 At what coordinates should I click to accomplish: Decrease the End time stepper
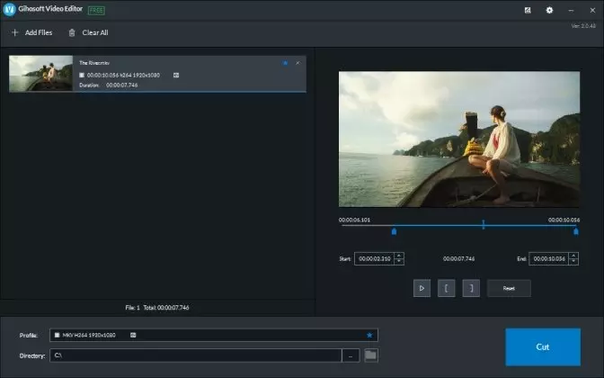(573, 262)
